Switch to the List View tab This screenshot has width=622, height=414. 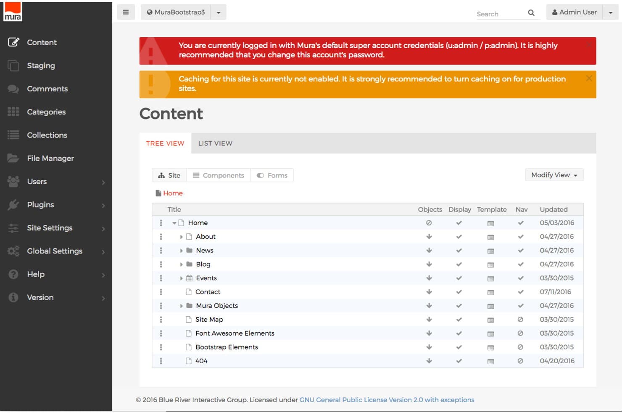(x=215, y=143)
